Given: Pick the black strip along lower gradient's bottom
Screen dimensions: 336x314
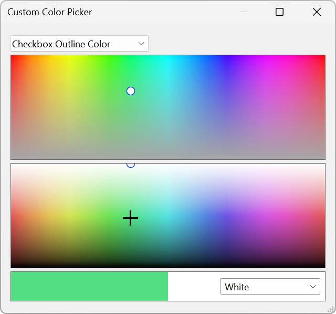Looking at the screenshot, I should 168,265.
